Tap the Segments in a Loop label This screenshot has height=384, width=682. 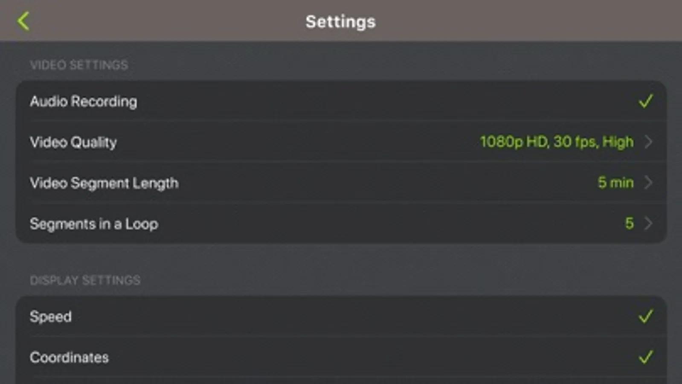(94, 224)
